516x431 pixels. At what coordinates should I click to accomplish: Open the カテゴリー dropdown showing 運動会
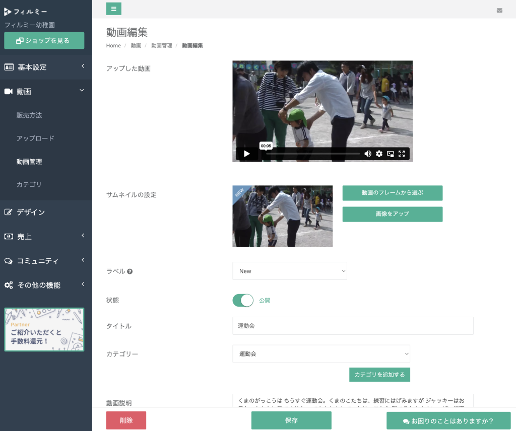click(321, 354)
